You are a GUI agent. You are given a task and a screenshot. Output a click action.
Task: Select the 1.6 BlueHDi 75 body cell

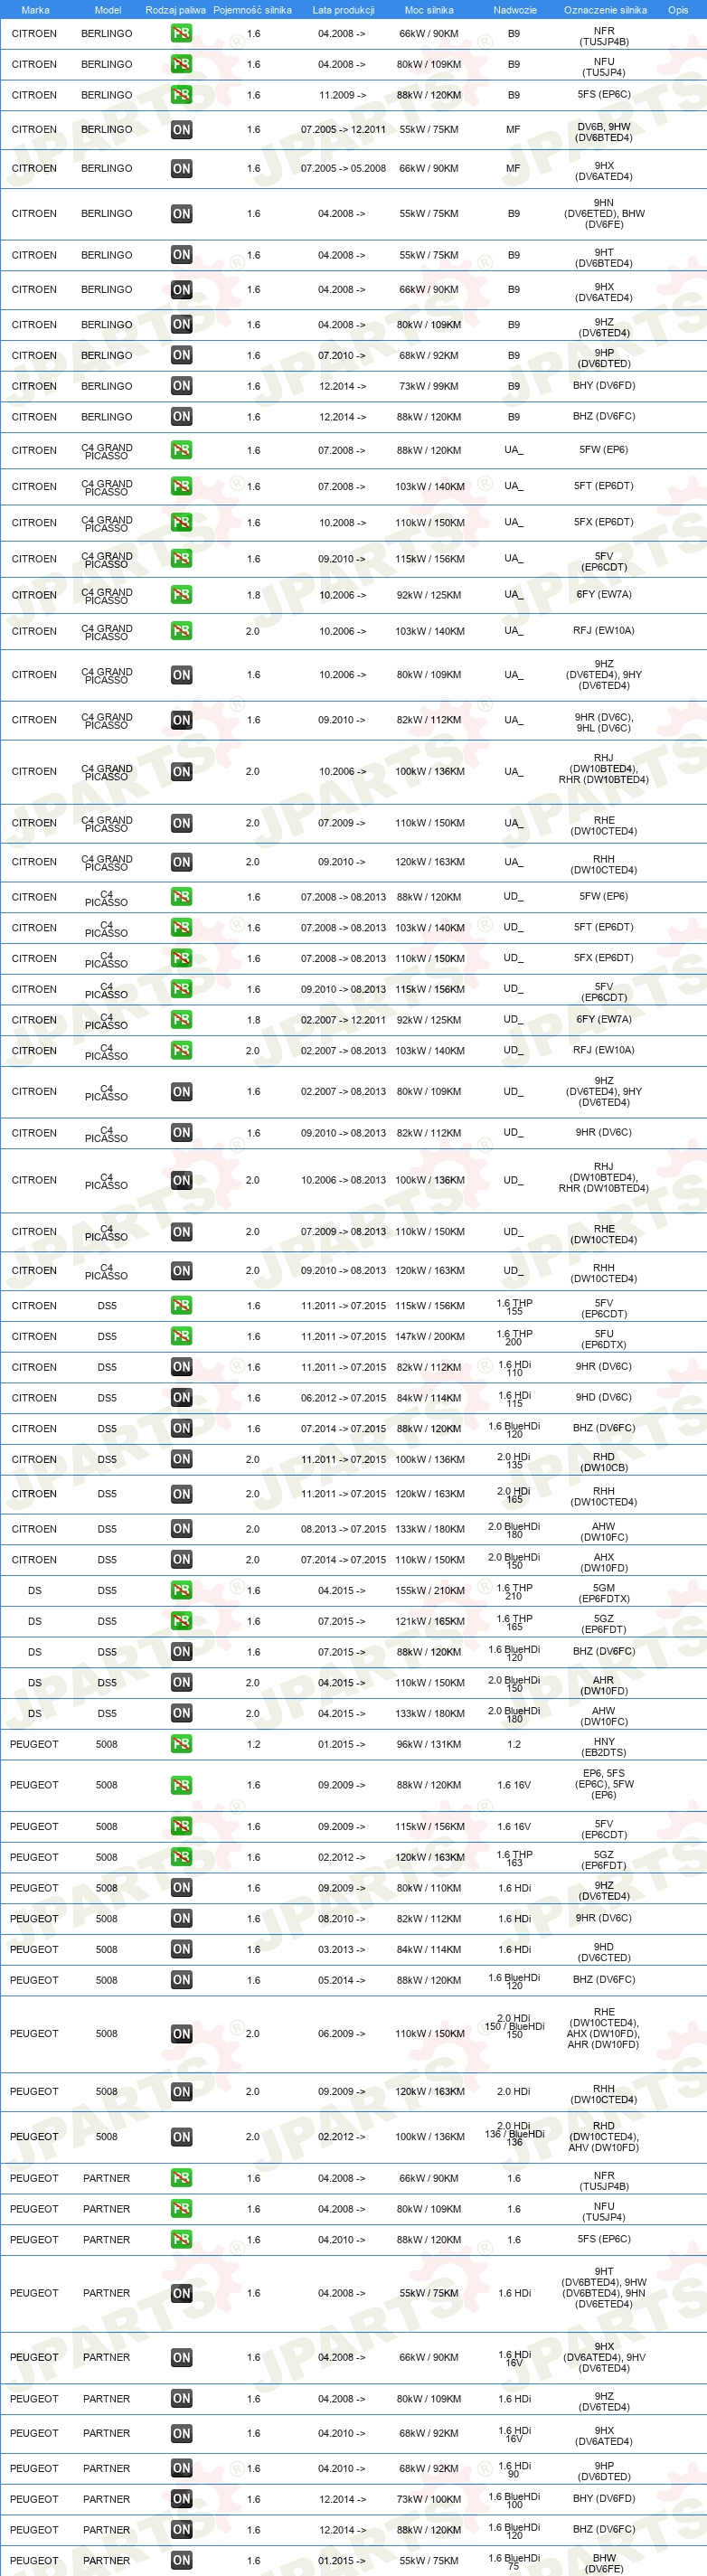(x=514, y=2561)
